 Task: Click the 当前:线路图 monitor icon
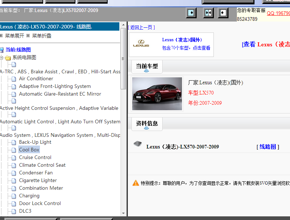[x=2, y=50]
